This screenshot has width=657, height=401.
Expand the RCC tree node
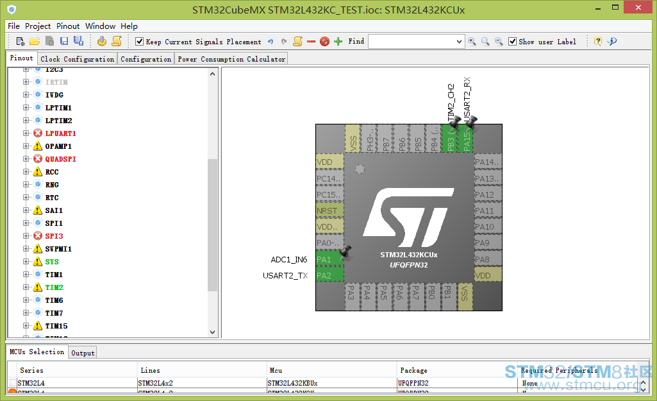26,171
